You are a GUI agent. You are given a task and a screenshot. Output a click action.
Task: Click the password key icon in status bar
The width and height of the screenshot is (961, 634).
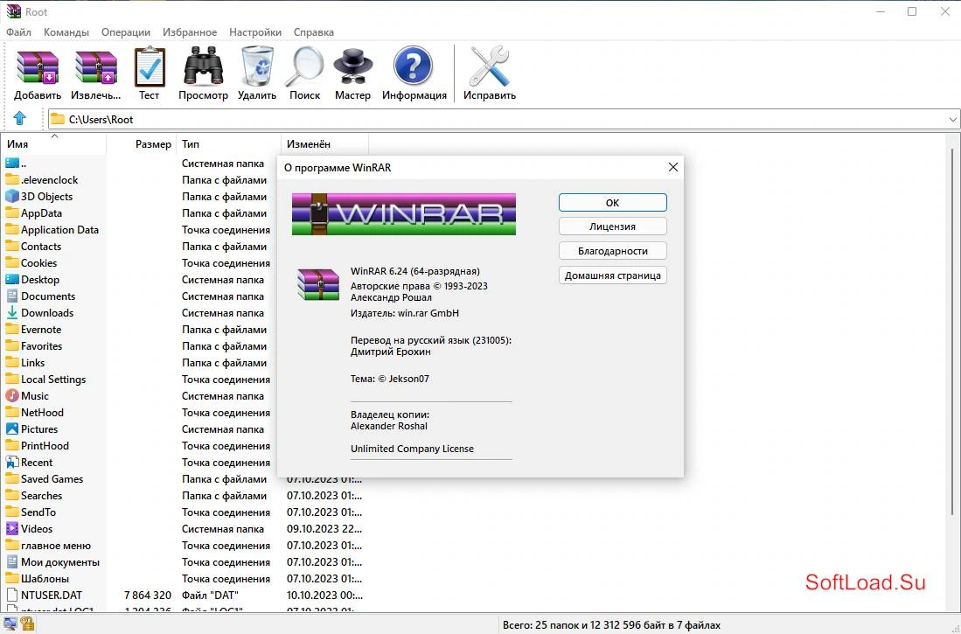[x=27, y=624]
